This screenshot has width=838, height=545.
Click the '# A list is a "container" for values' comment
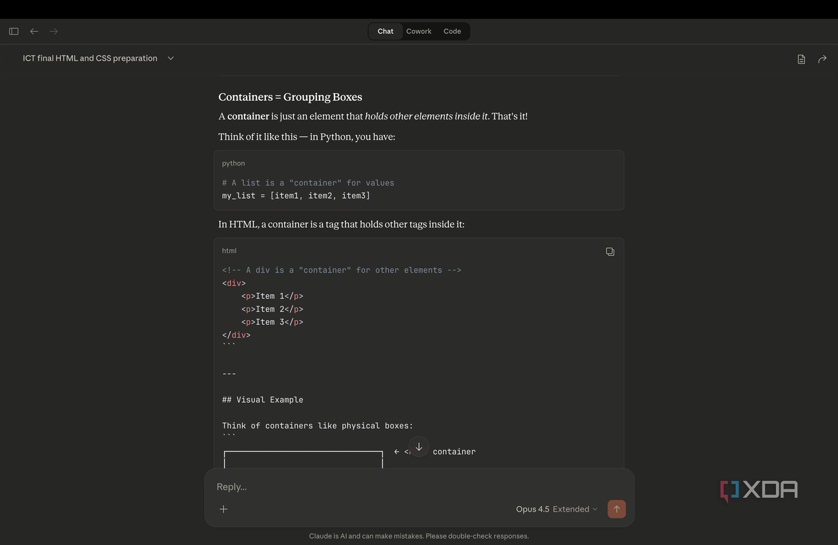click(308, 183)
